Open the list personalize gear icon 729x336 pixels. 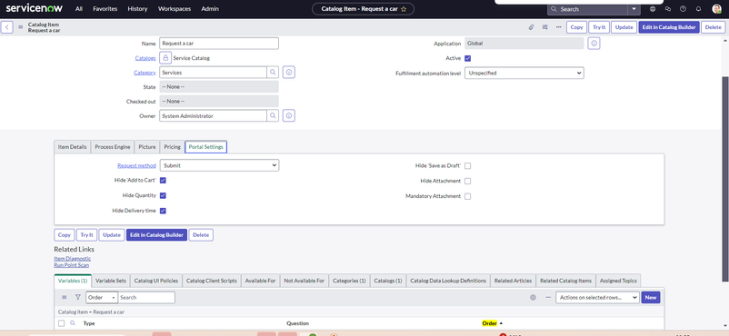click(x=533, y=298)
